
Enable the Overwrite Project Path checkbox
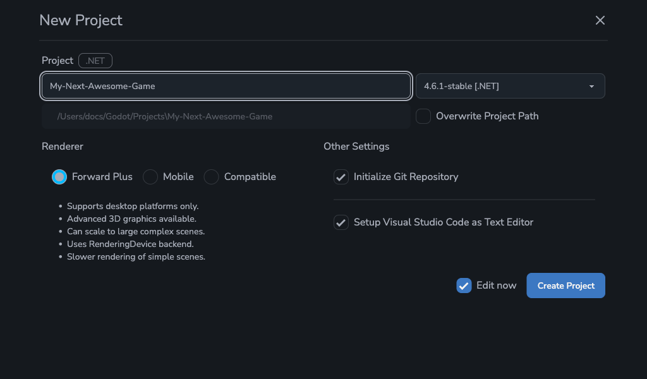click(423, 116)
